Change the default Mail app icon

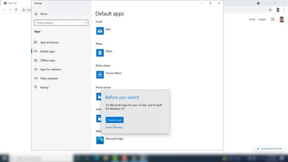click(x=100, y=31)
